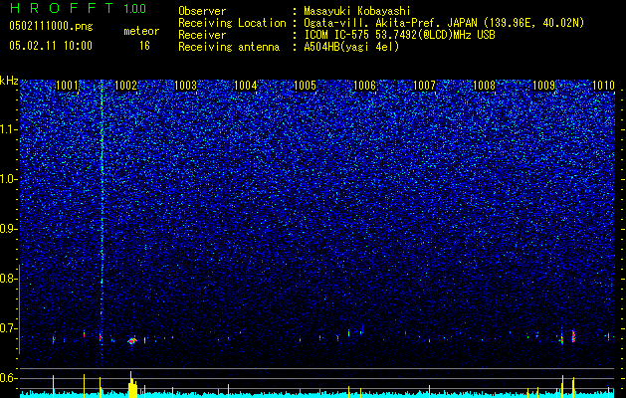Click the tall yellow intensity peak below 1002
The height and width of the screenshot is (398, 626).
click(x=132, y=384)
